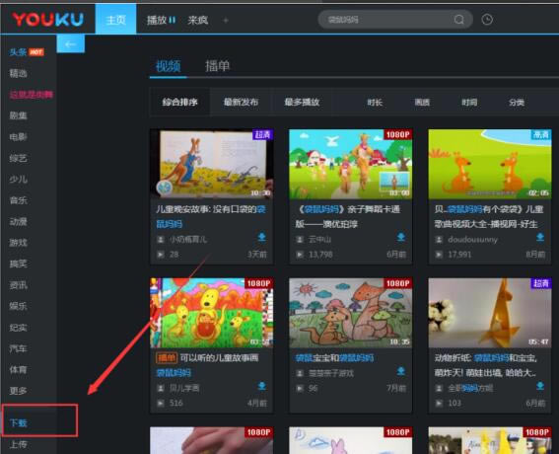Open the 分类 filter dropdown
The height and width of the screenshot is (454, 559).
(517, 103)
